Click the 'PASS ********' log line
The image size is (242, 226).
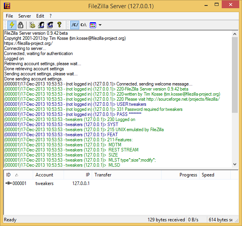73,114
